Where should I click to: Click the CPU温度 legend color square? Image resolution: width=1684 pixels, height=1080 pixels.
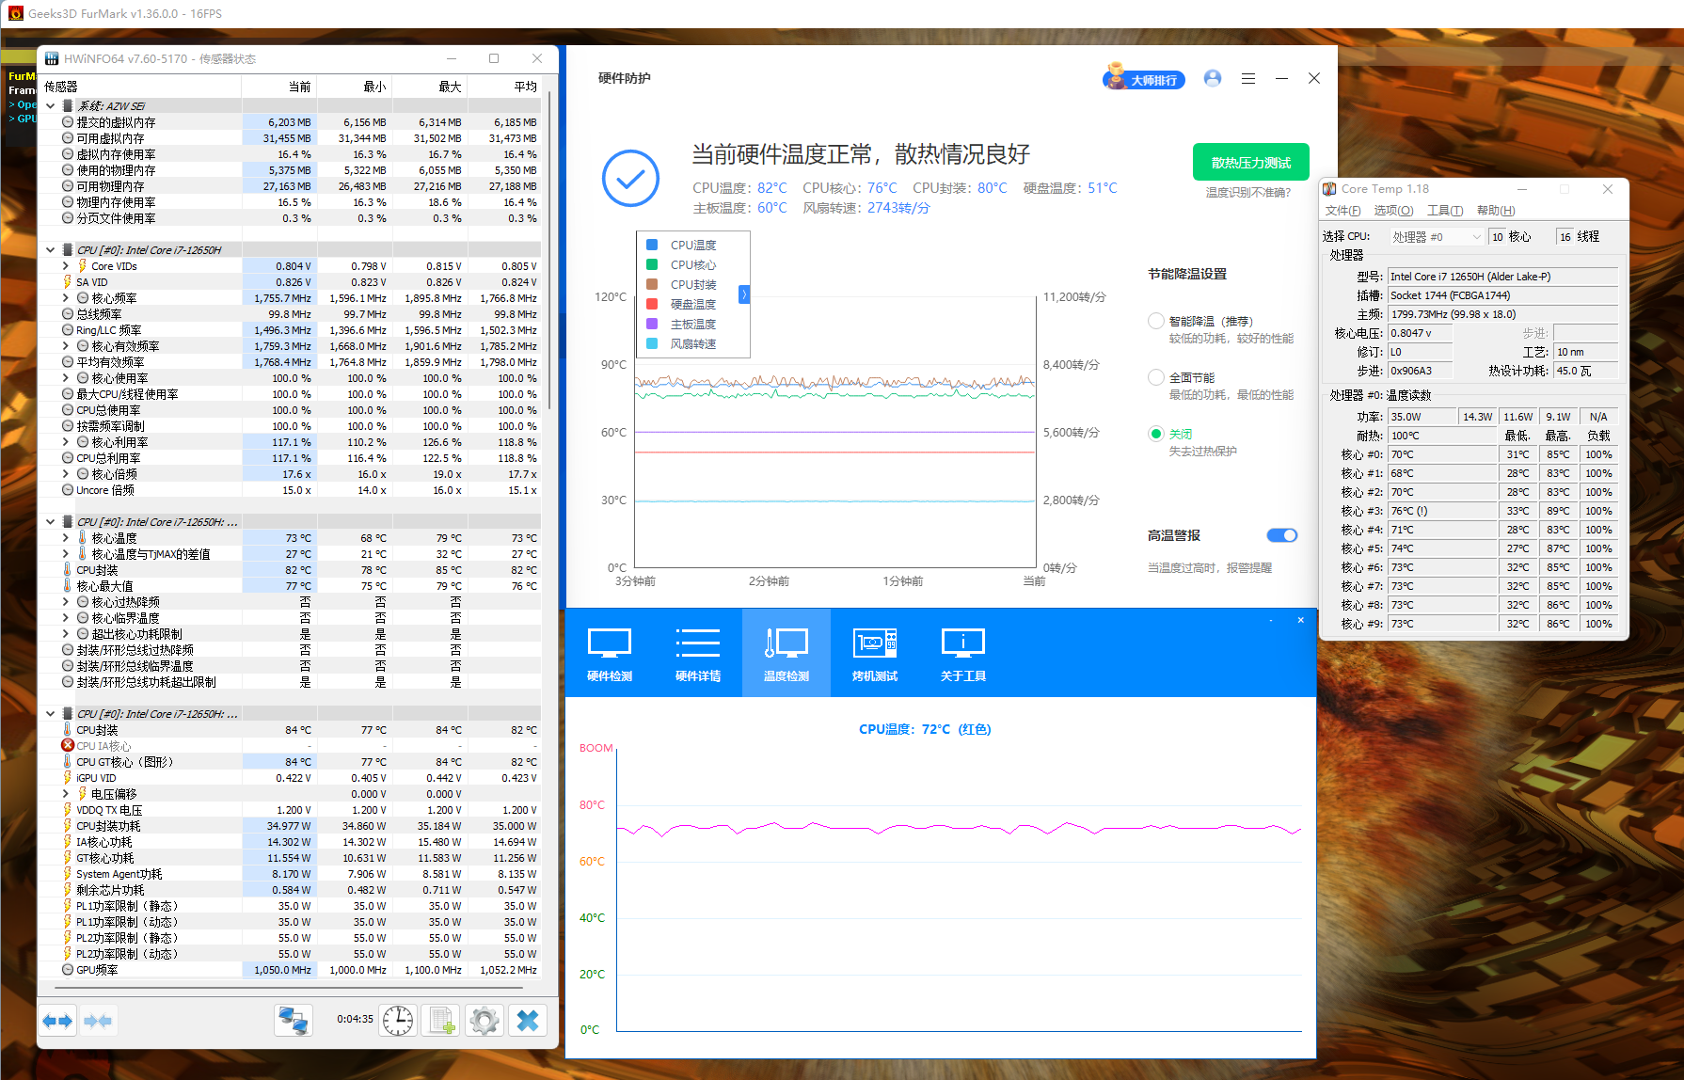[652, 244]
